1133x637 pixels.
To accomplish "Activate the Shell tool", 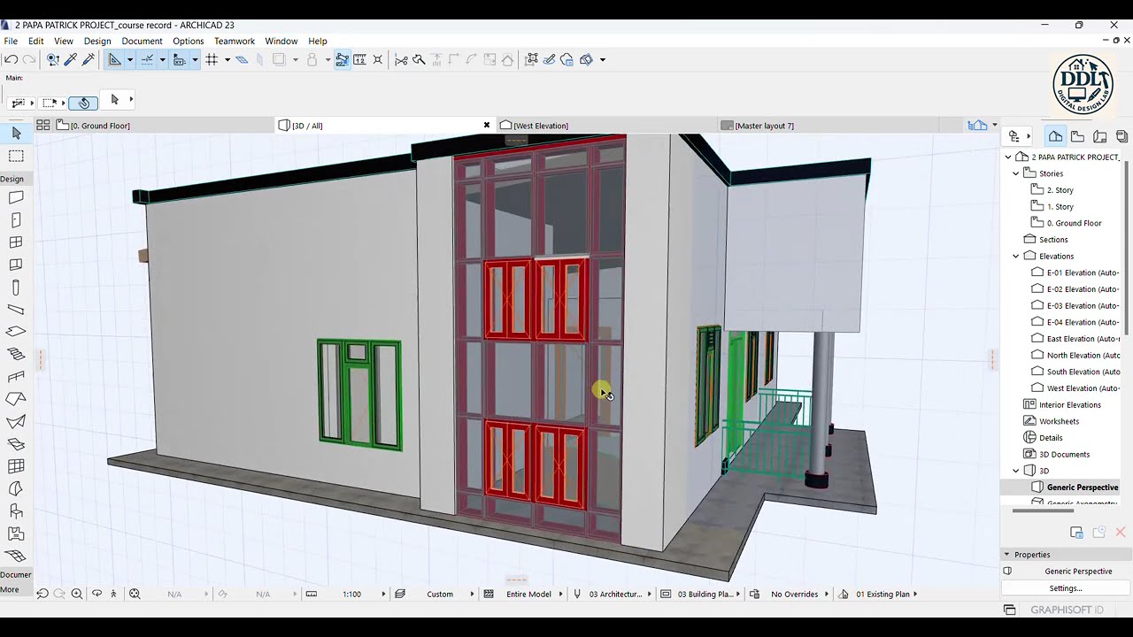I will pos(16,422).
